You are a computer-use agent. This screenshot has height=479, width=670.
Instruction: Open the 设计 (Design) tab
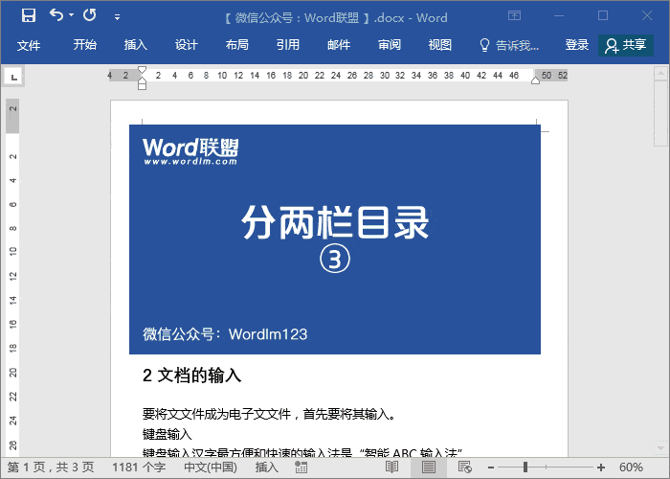(x=187, y=45)
